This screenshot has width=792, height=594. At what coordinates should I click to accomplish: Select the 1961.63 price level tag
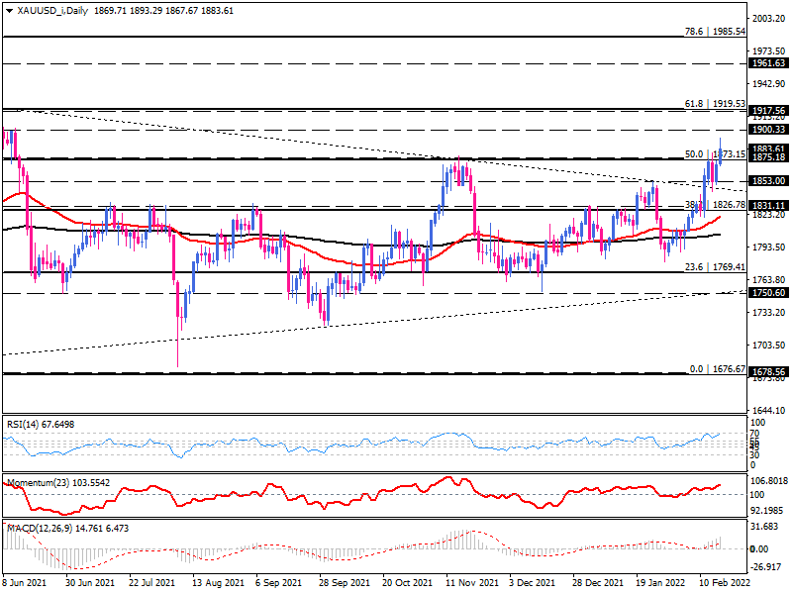pyautogui.click(x=768, y=62)
